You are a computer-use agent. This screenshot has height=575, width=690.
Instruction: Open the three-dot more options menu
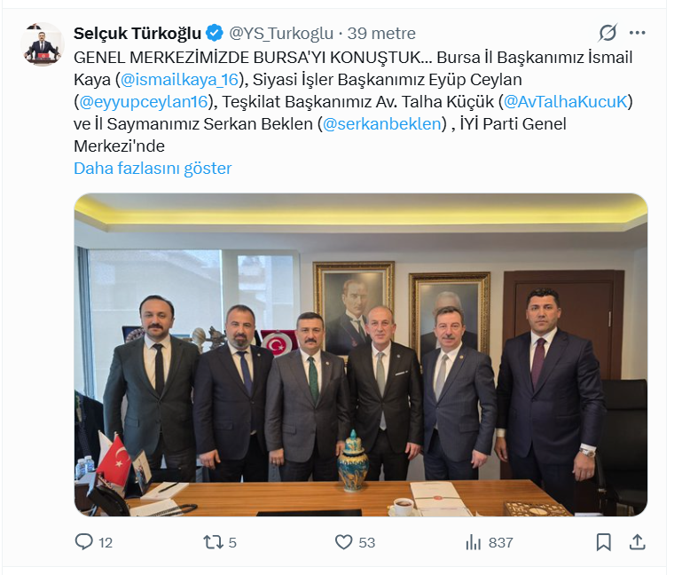point(637,33)
